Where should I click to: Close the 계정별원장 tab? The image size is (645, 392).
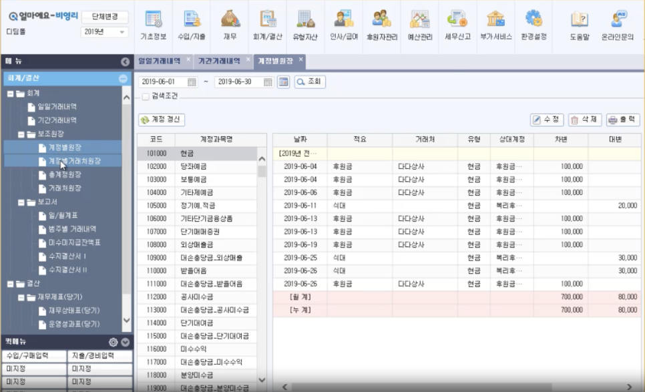pyautogui.click(x=301, y=59)
